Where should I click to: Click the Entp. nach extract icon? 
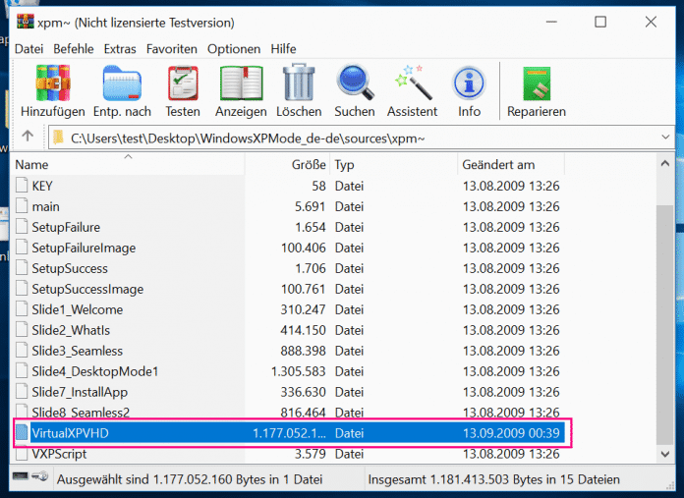[x=122, y=85]
